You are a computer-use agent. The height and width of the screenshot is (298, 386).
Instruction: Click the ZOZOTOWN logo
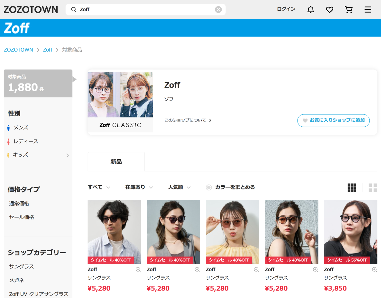tap(31, 10)
